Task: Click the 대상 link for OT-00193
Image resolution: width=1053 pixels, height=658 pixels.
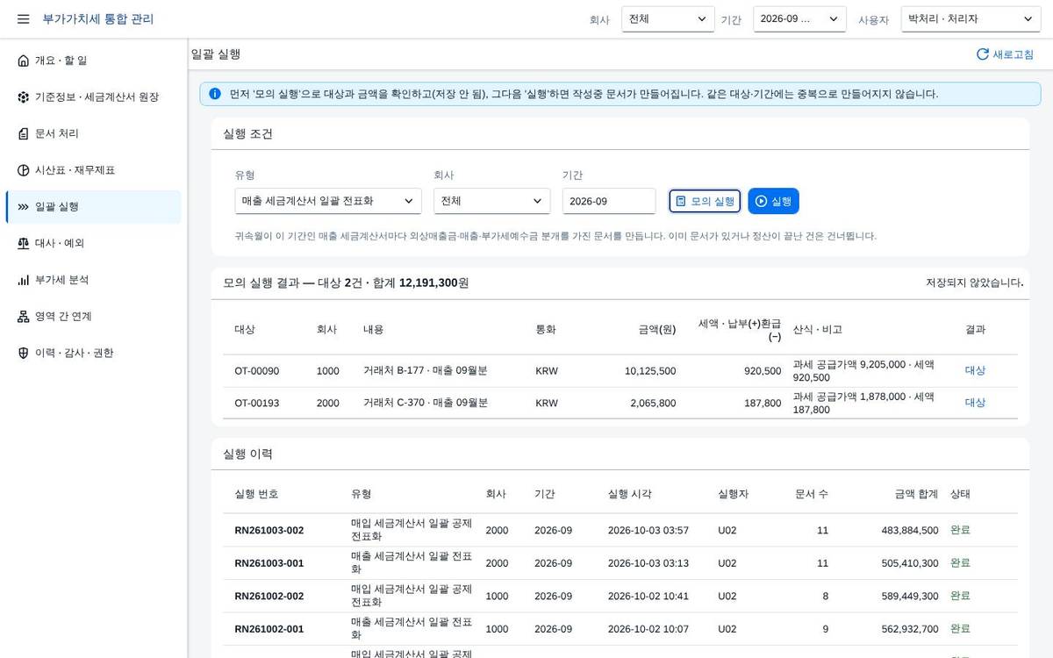Action: [975, 403]
